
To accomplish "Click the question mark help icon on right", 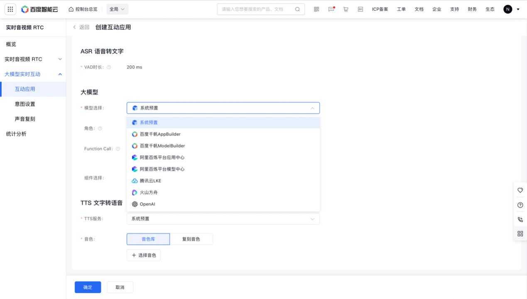I will [520, 205].
